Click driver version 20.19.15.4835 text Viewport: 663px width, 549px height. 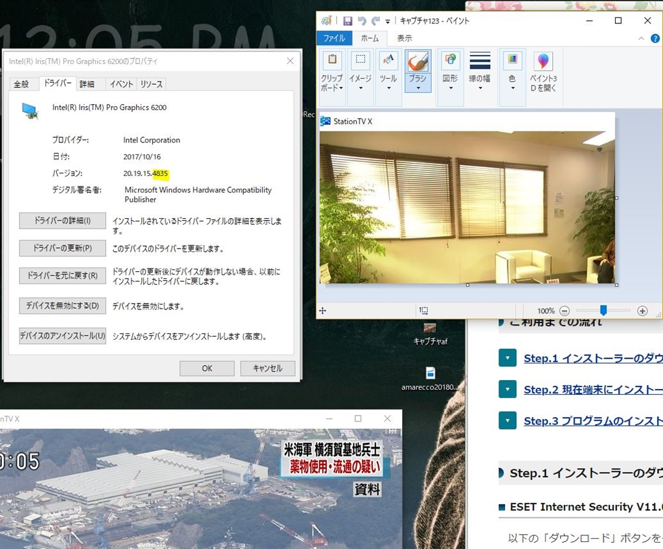(x=146, y=174)
